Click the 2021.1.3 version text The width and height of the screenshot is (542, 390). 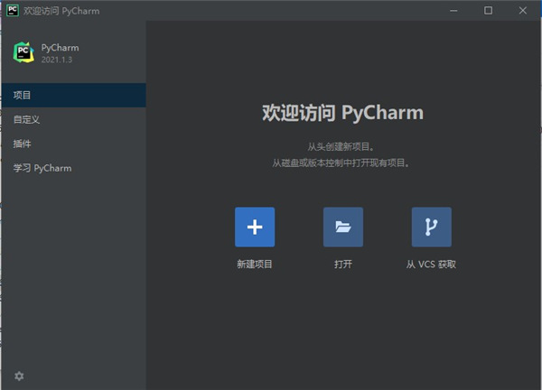57,60
